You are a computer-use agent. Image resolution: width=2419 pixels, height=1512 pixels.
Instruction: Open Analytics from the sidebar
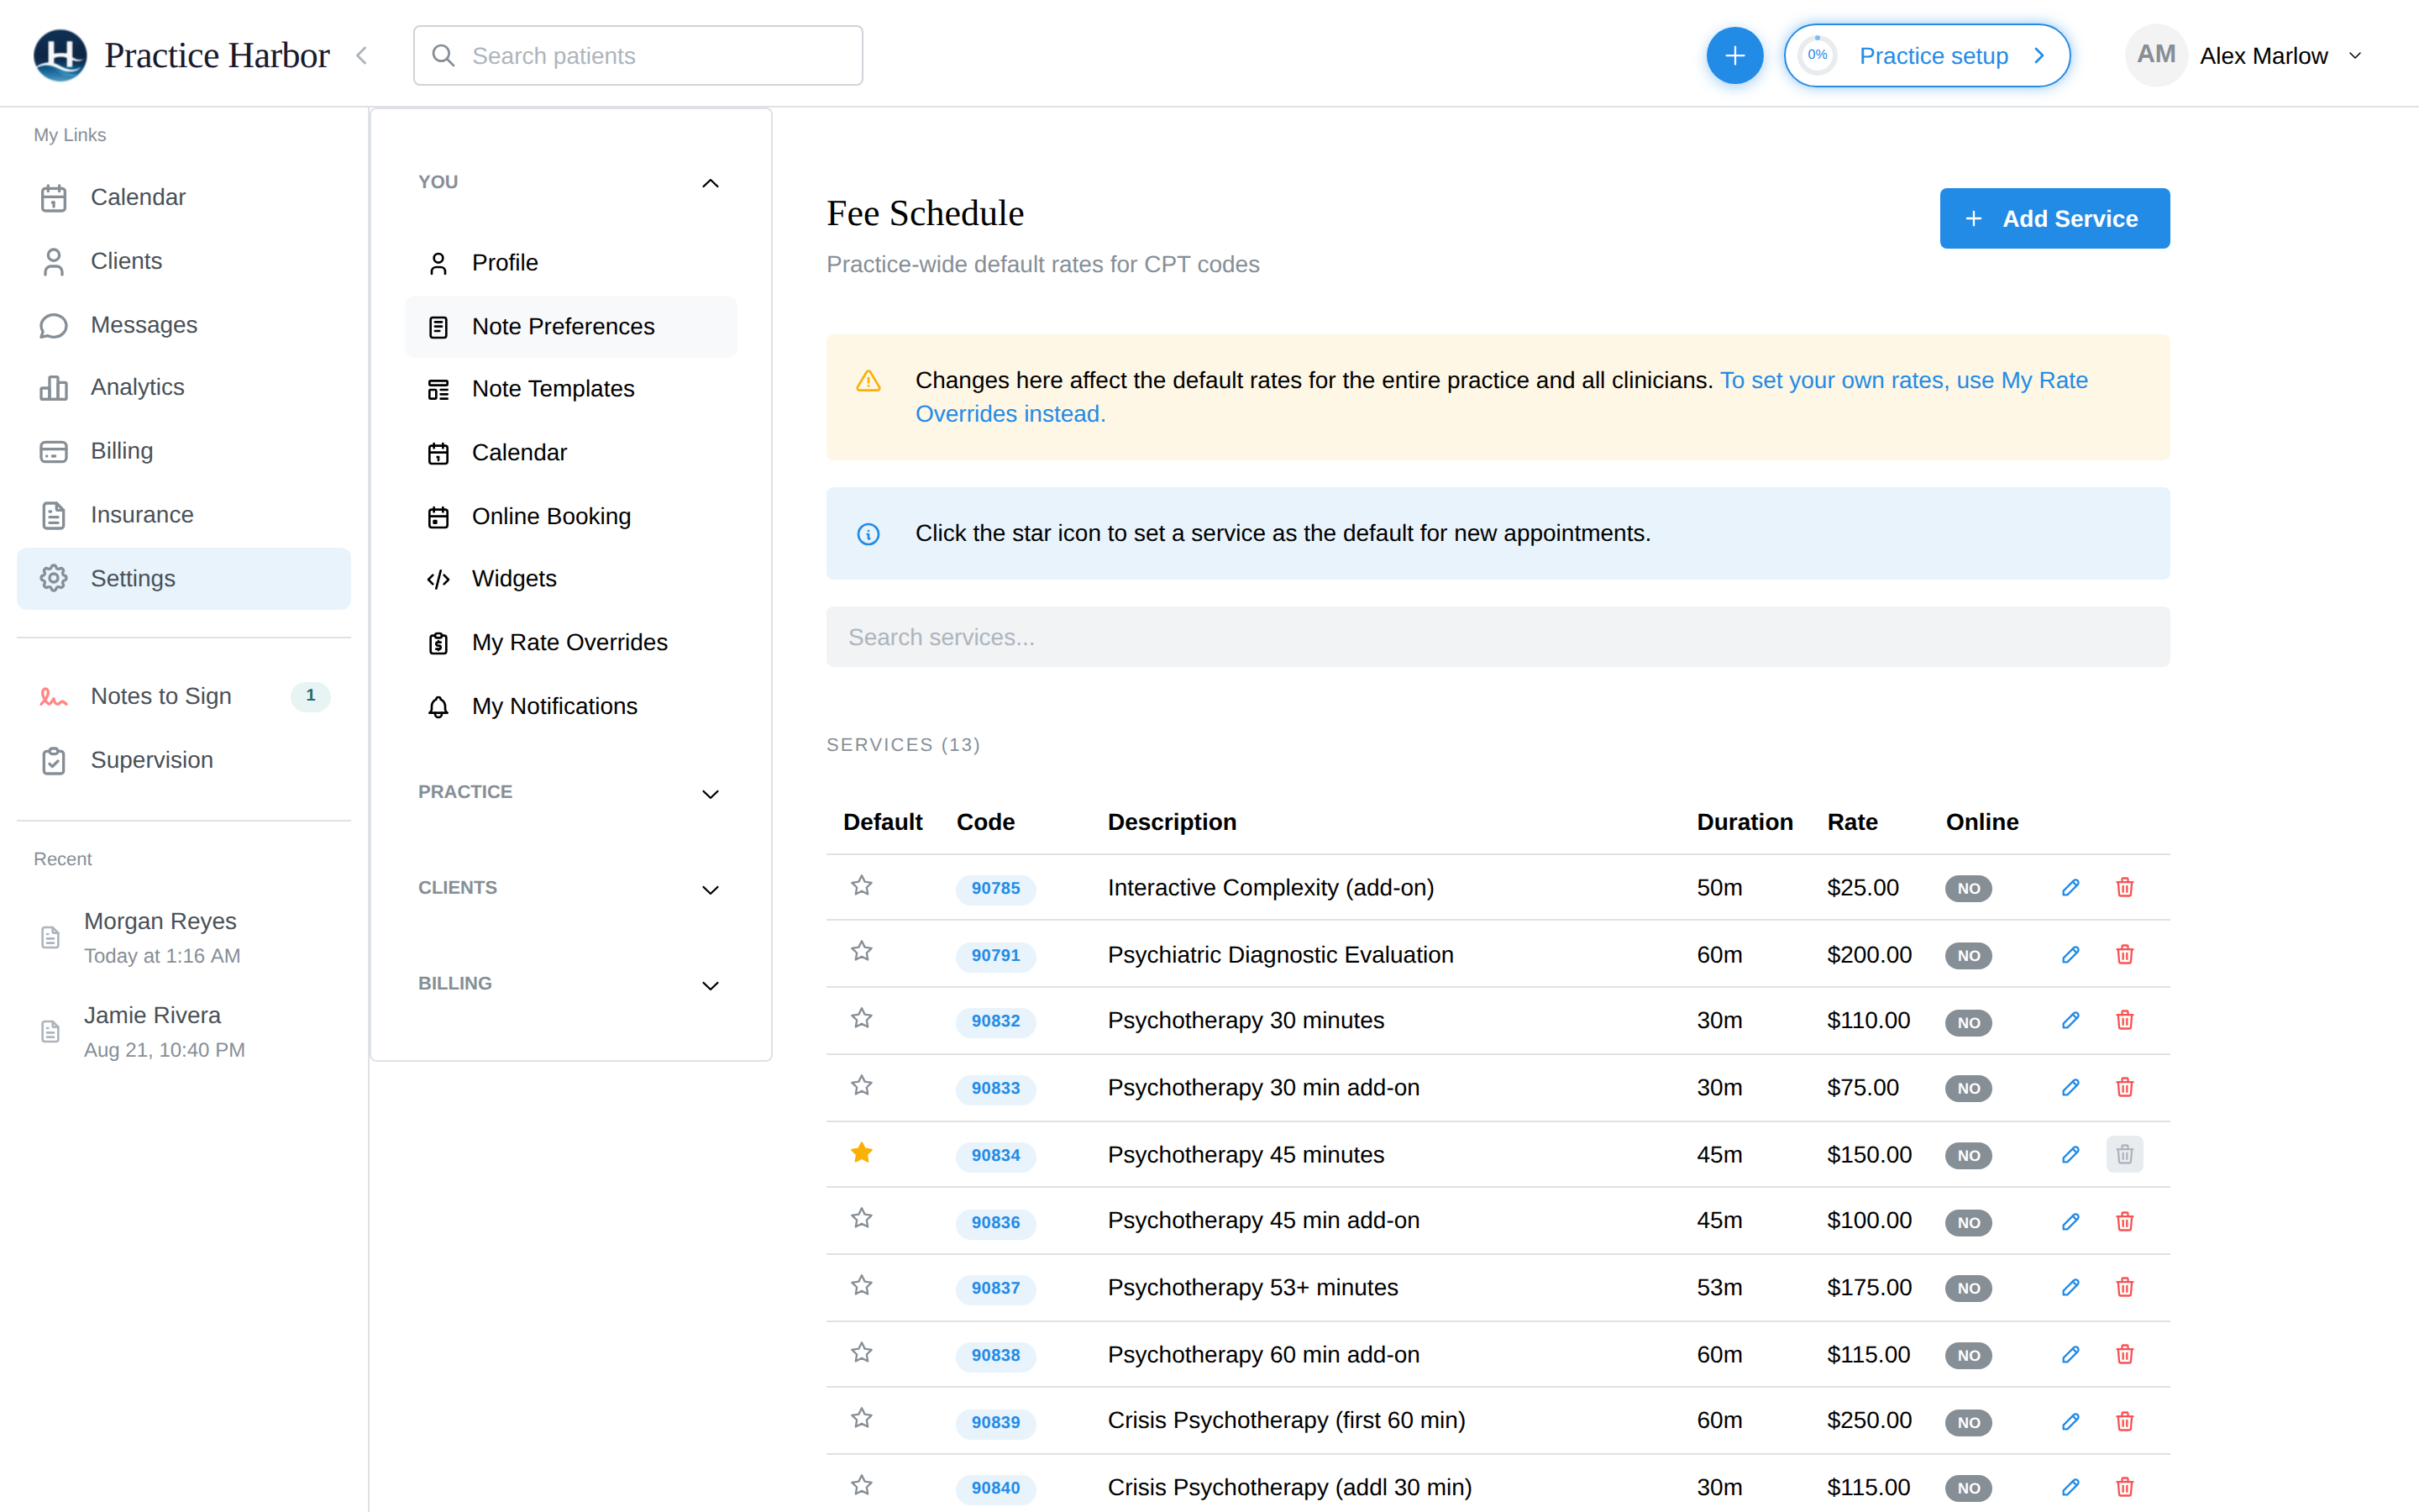184,387
